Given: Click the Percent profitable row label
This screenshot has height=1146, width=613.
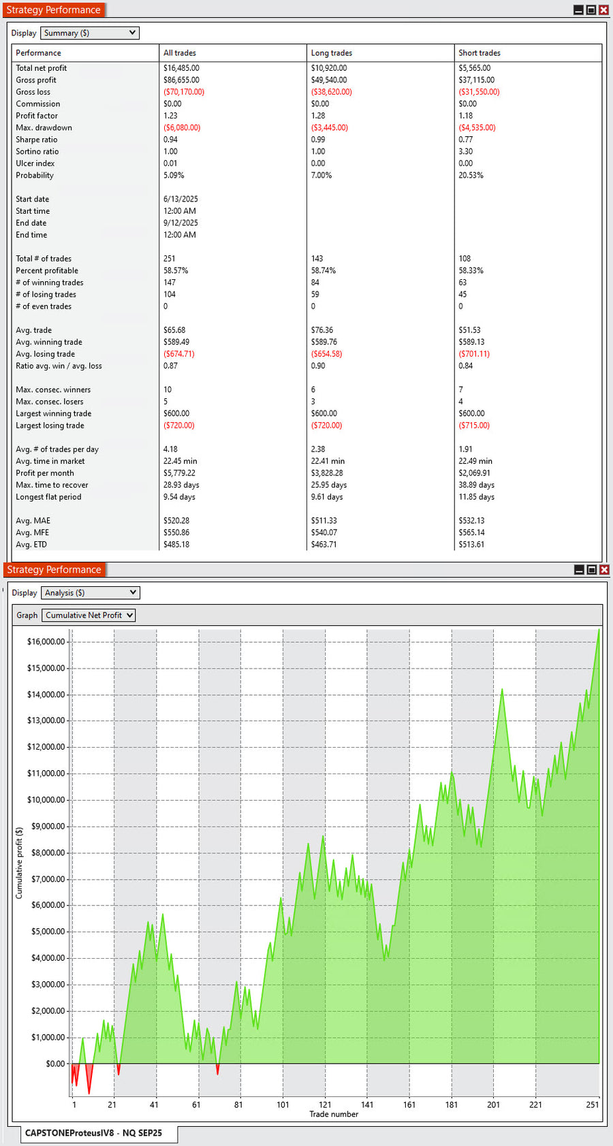Looking at the screenshot, I should coord(47,271).
